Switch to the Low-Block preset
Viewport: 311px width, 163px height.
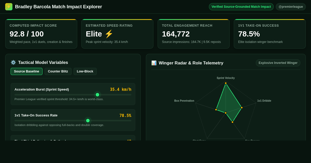[x=85, y=71]
